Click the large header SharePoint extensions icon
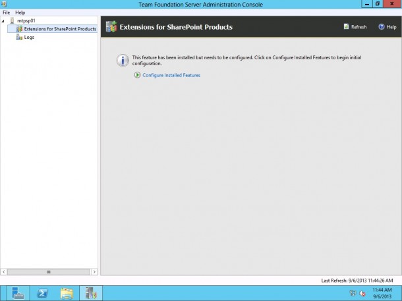 (x=111, y=26)
